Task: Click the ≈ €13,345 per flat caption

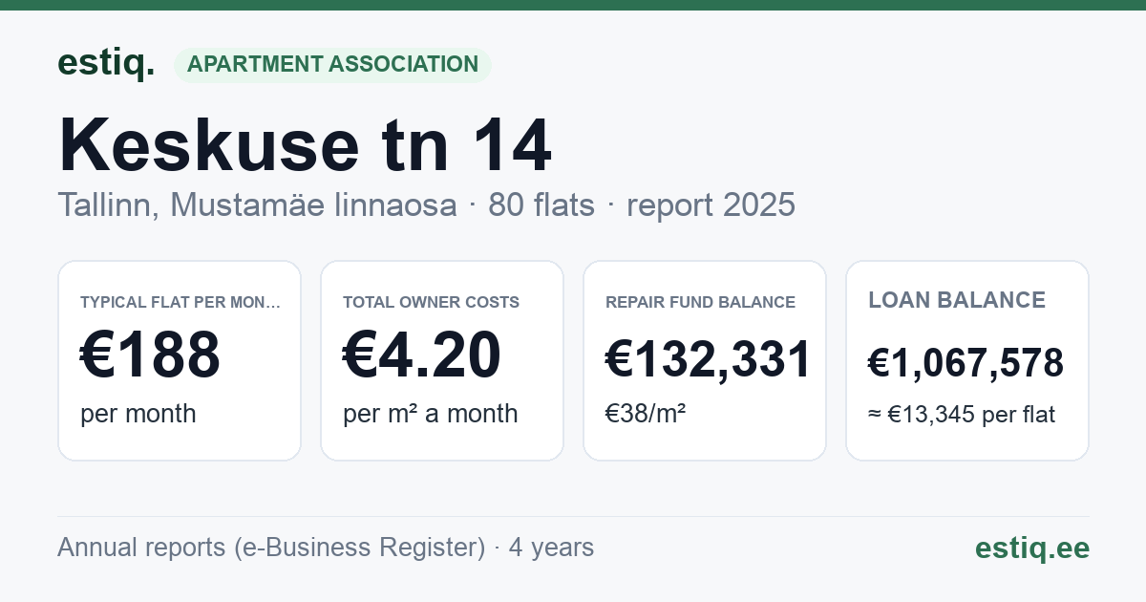Action: point(962,415)
